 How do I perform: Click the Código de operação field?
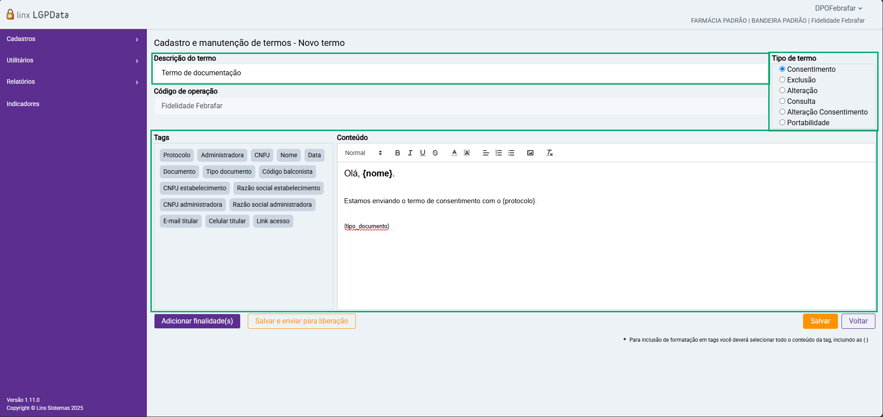[461, 106]
